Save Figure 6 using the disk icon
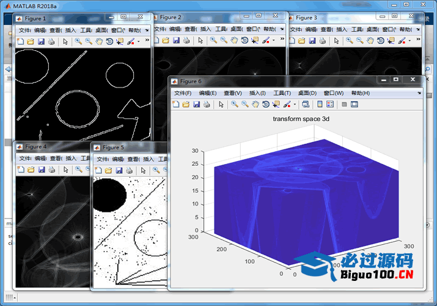437x306 pixels. pyautogui.click(x=197, y=105)
